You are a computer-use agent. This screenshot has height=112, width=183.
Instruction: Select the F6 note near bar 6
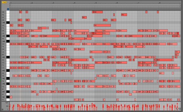[x=124, y=15]
